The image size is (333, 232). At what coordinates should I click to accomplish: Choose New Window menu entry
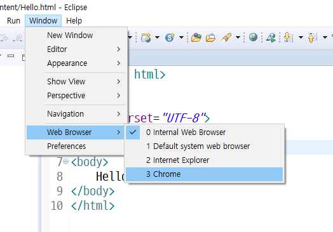76,35
